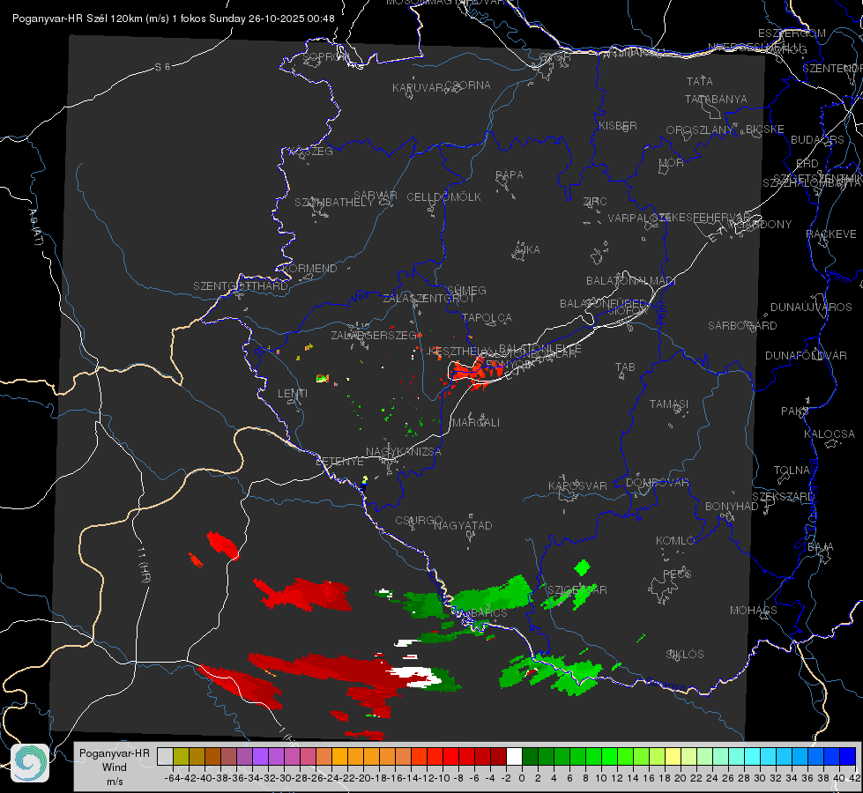Select the light gray swatch left of -64
This screenshot has width=863, height=793.
pyautogui.click(x=165, y=756)
